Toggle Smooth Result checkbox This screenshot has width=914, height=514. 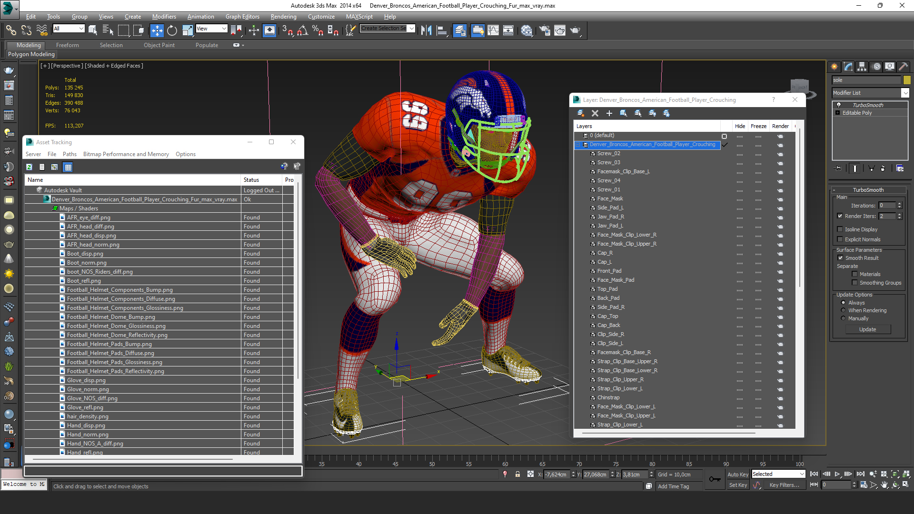tap(840, 257)
